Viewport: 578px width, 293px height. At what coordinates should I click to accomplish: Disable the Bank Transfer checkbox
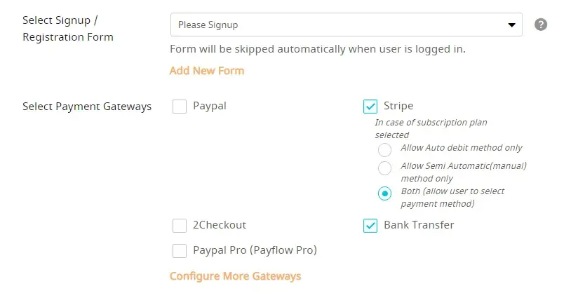coord(370,226)
